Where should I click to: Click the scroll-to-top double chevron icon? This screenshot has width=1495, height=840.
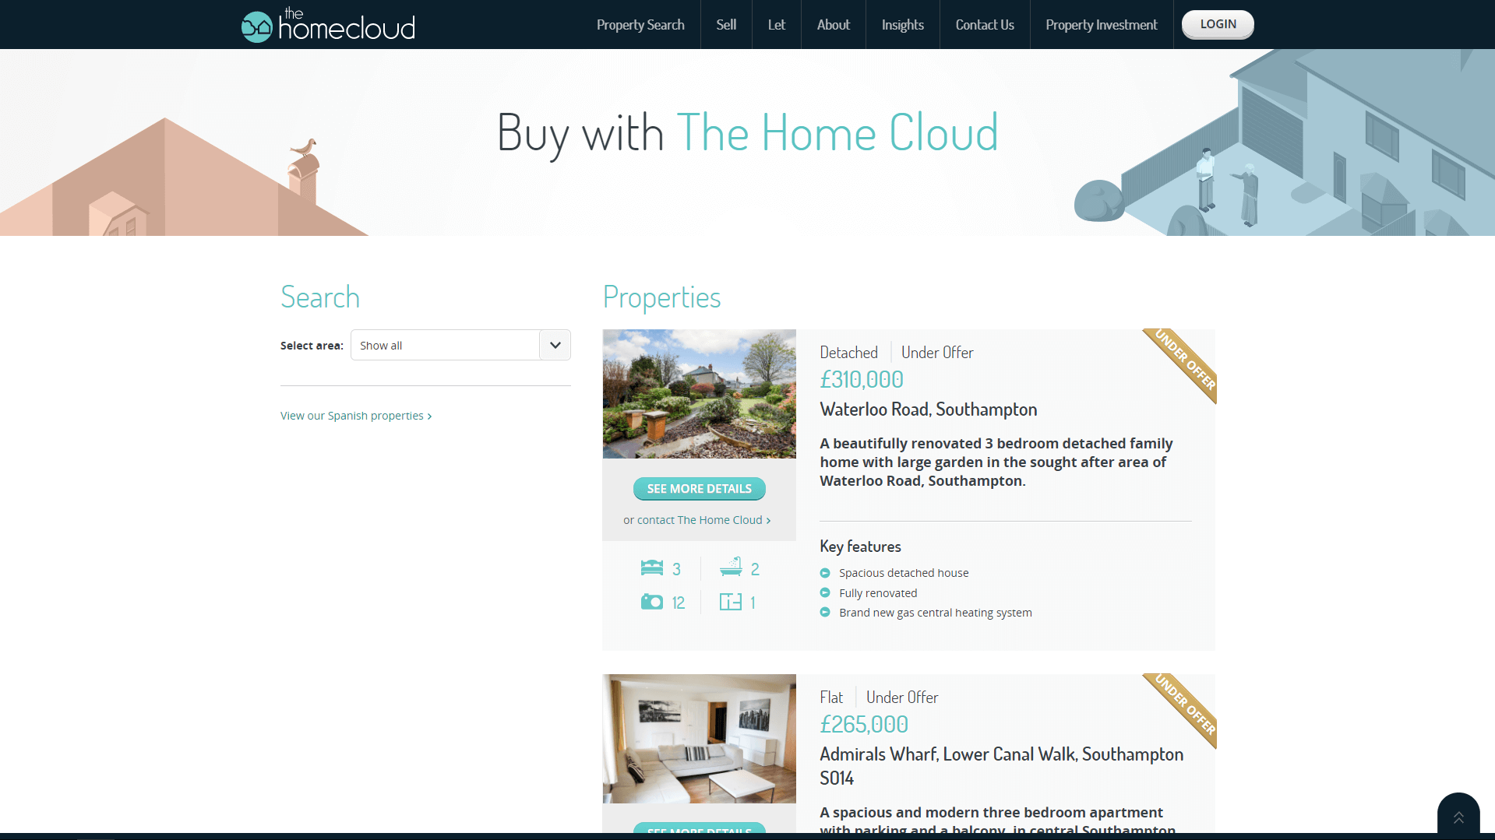(x=1458, y=817)
